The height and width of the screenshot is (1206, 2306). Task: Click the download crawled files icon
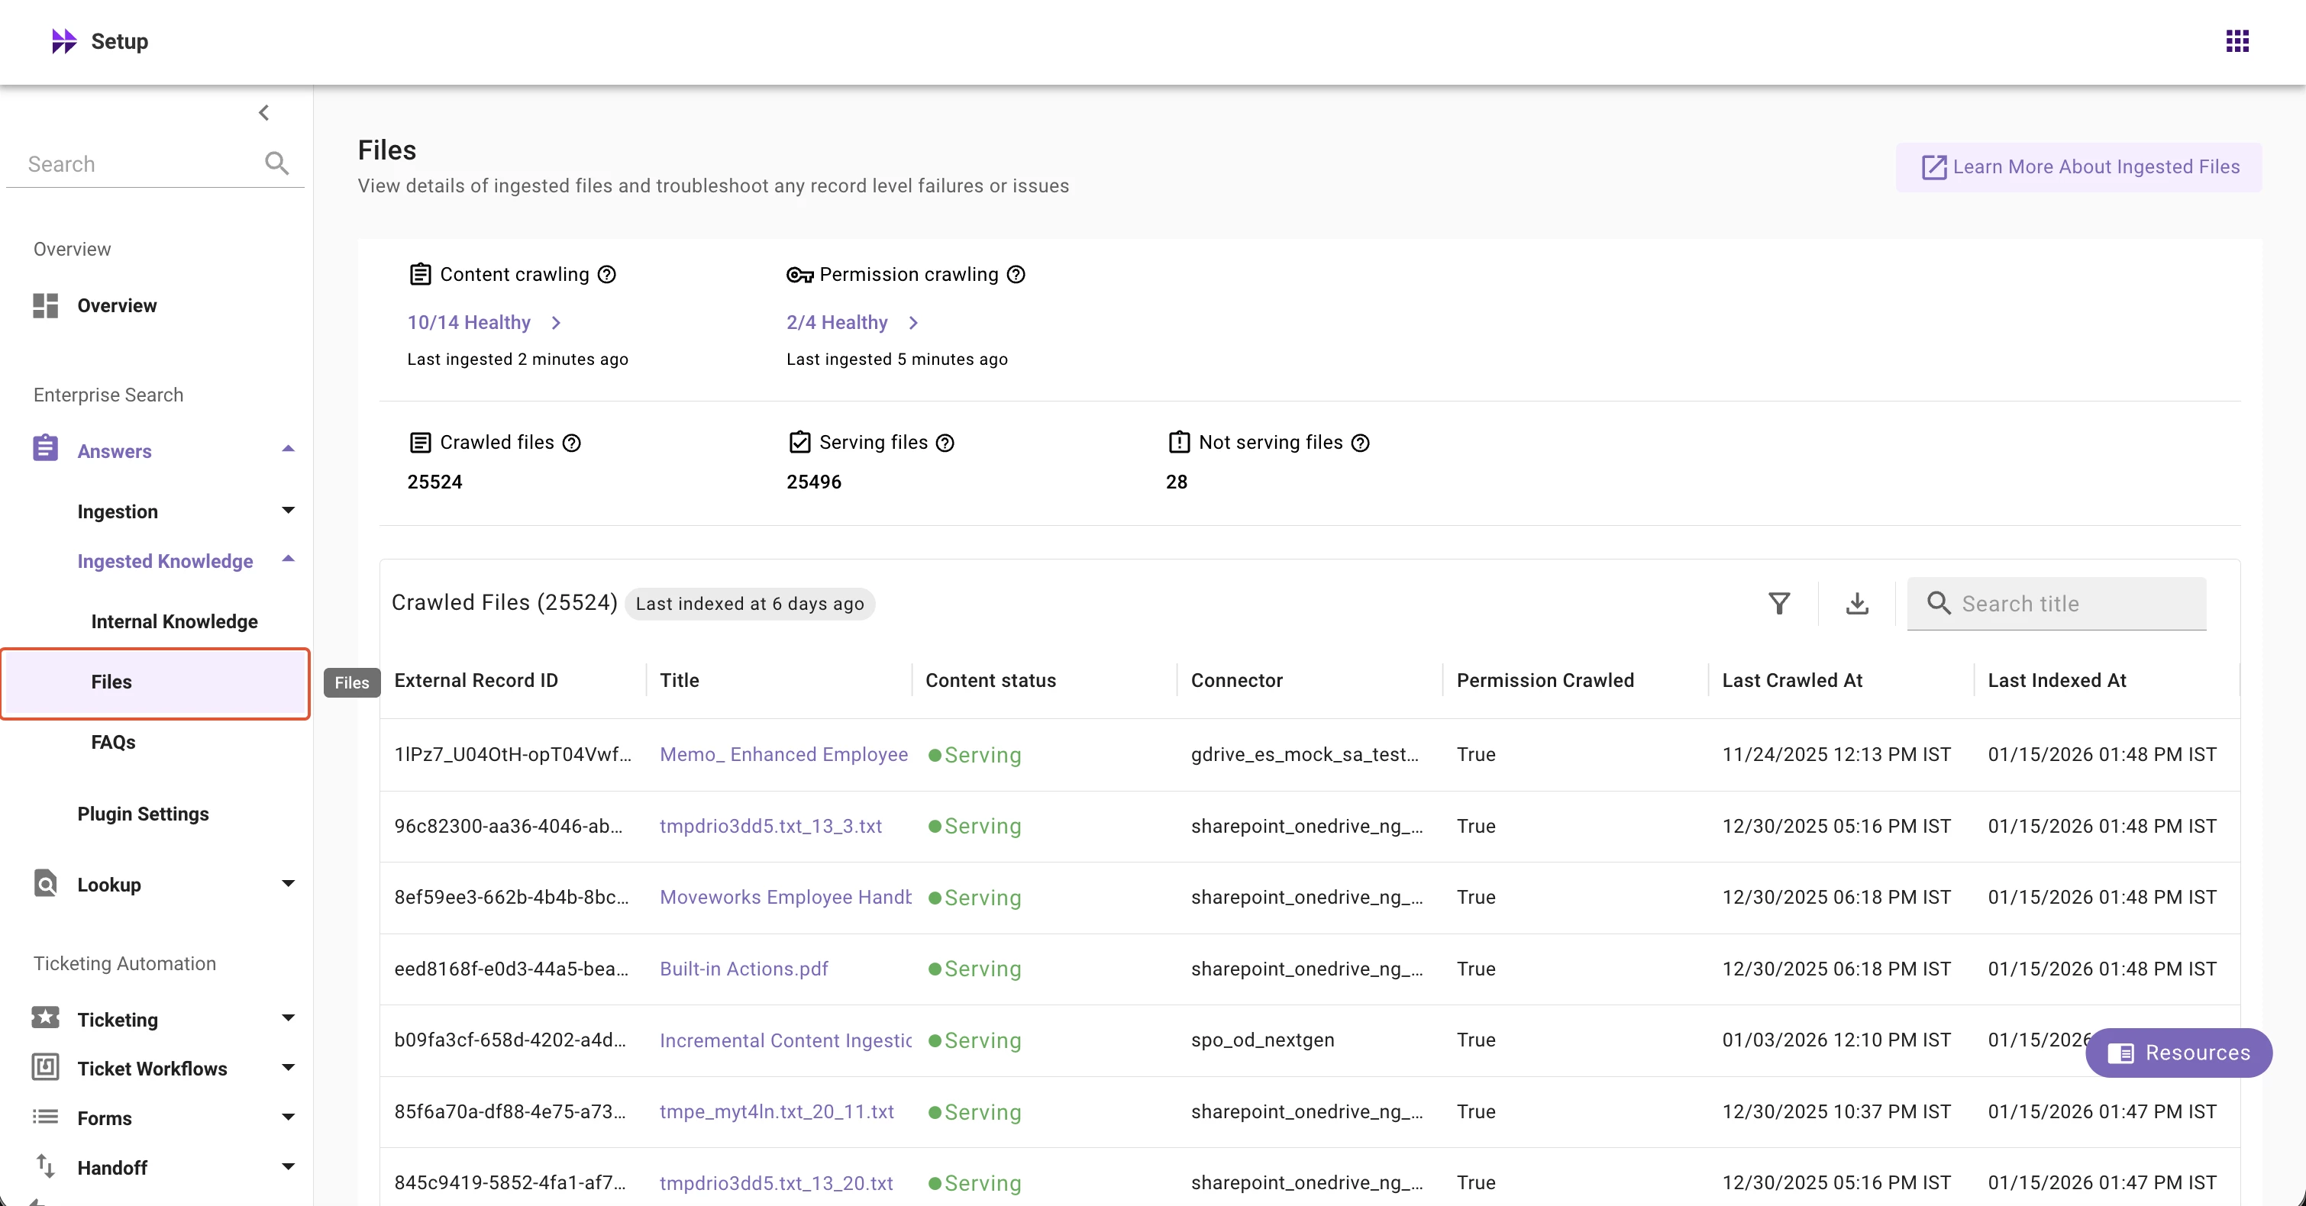1856,603
